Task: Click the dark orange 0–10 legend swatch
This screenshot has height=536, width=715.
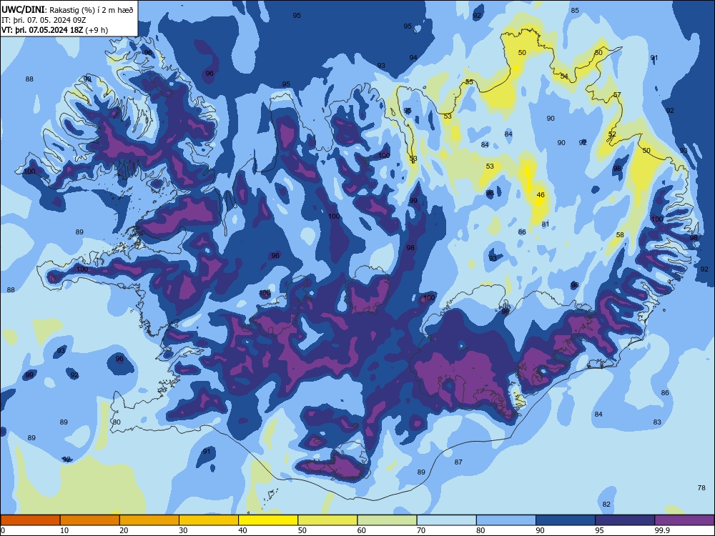Action: pyautogui.click(x=30, y=520)
